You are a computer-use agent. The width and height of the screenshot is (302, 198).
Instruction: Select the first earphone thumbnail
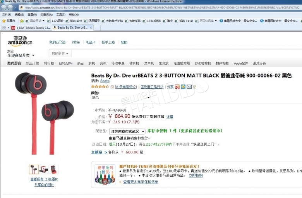tap(34, 169)
